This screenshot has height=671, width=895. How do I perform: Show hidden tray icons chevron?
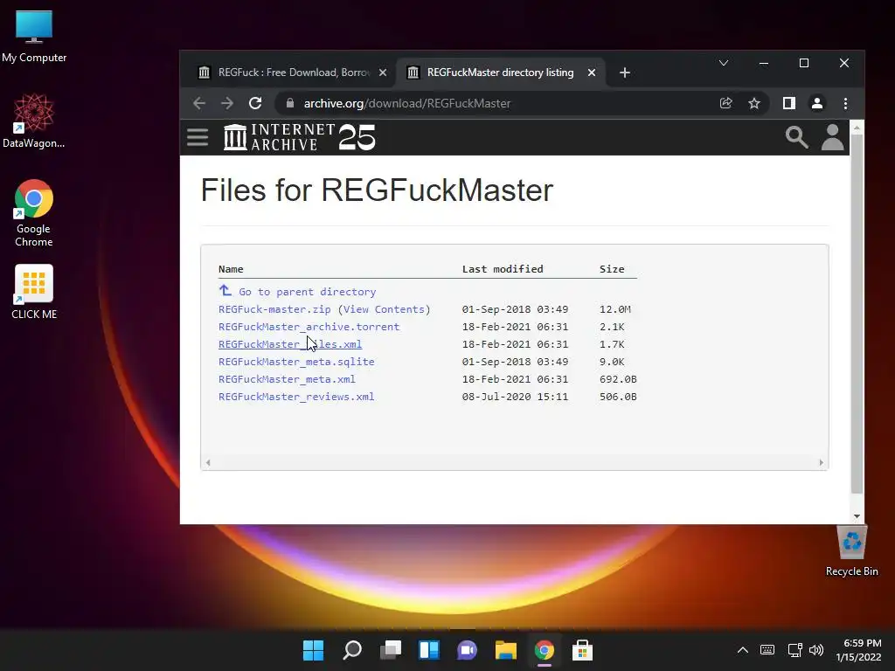pos(743,650)
